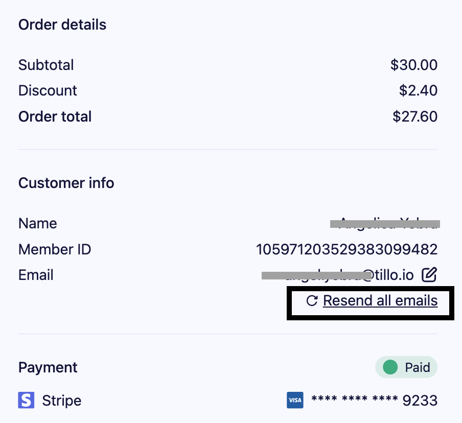The width and height of the screenshot is (462, 423).
Task: Click the Stripe payment provider text
Action: point(61,401)
